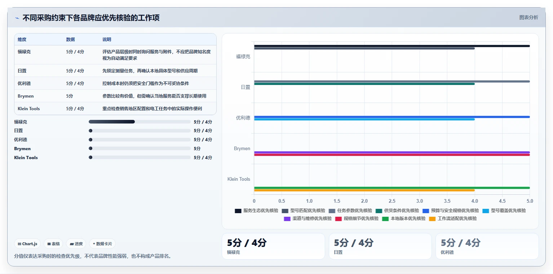
Task: Click the 5.0 x-axis tick label
Action: point(530,201)
